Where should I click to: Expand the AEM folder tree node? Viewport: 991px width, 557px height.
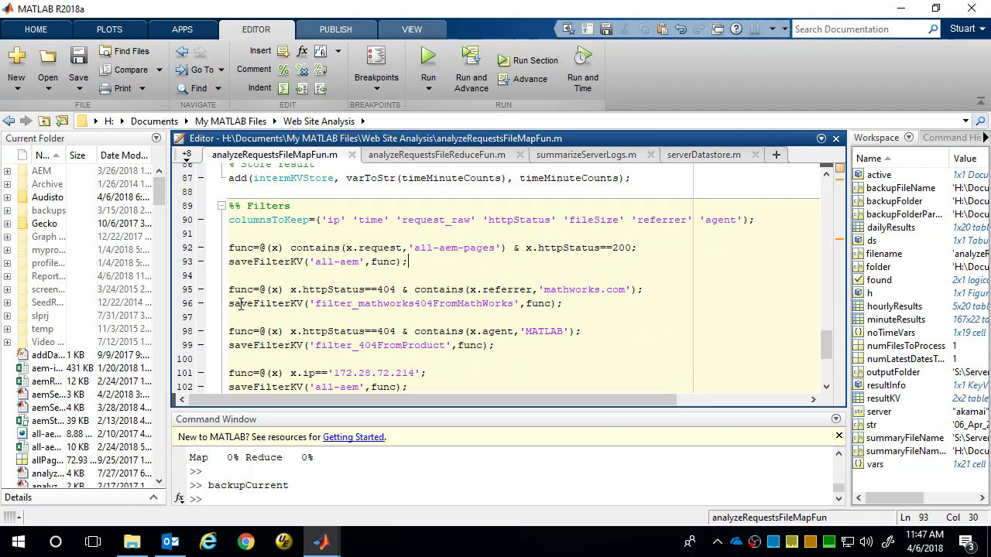coord(7,171)
